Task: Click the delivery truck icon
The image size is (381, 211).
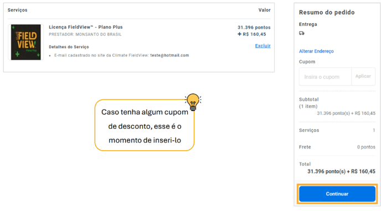Action: (302, 33)
